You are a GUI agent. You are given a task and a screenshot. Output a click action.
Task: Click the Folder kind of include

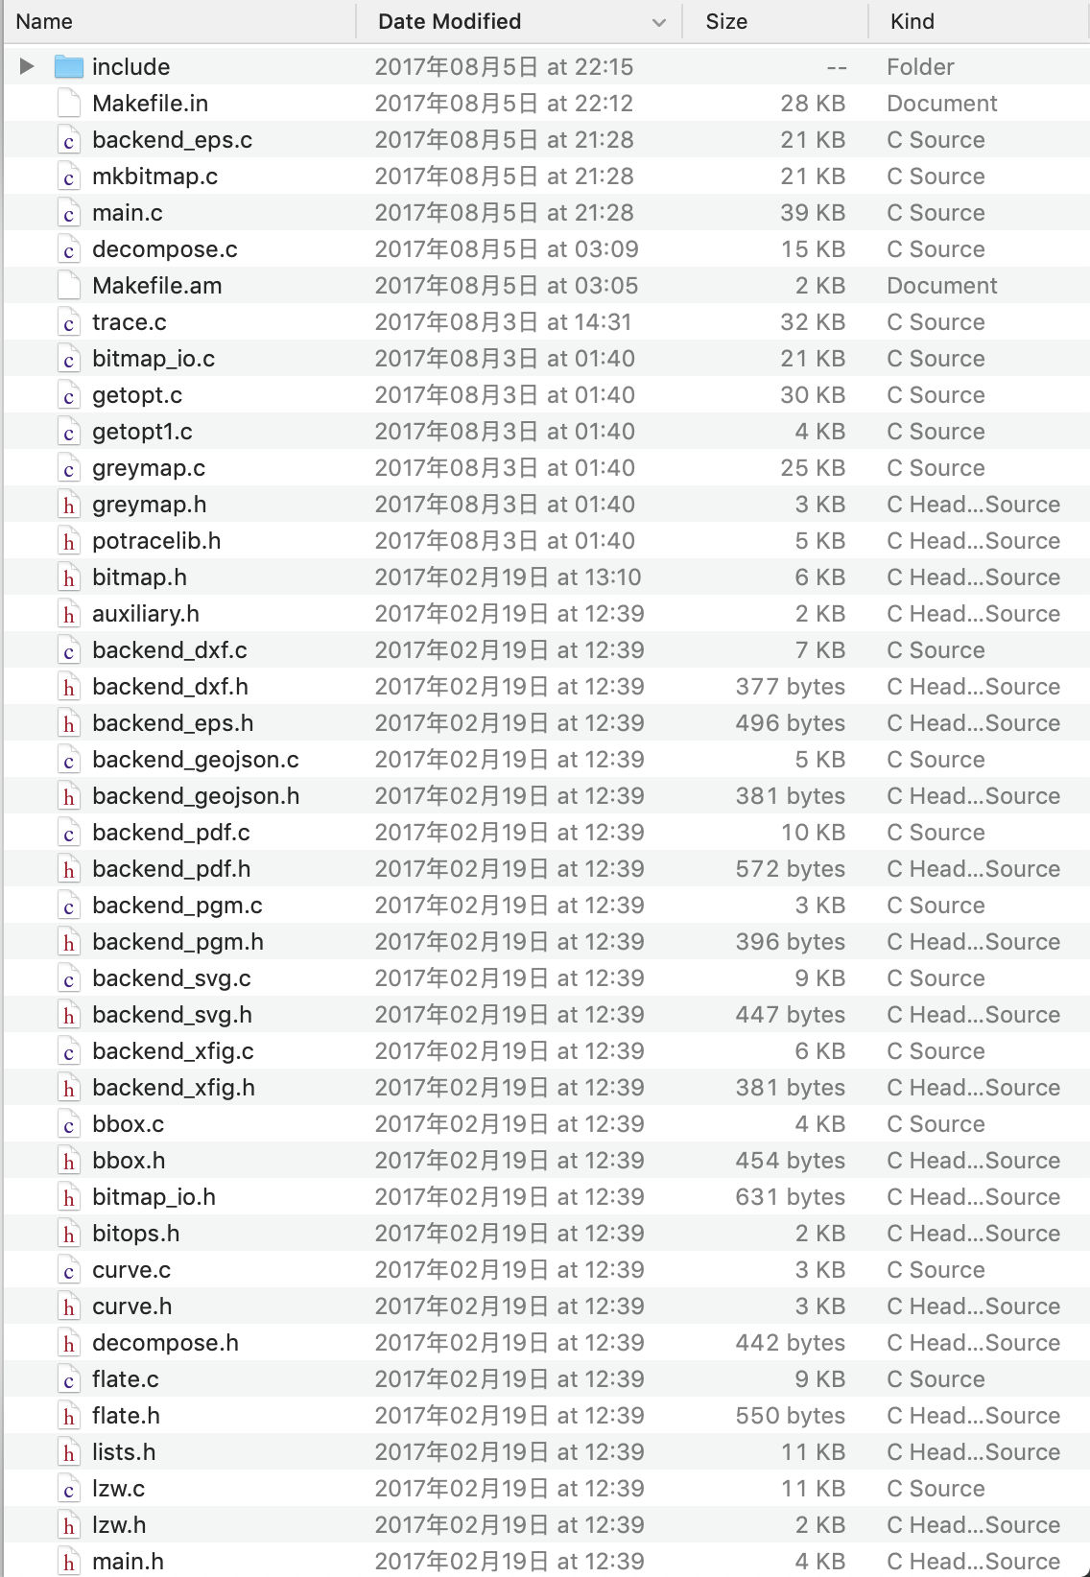pos(920,67)
